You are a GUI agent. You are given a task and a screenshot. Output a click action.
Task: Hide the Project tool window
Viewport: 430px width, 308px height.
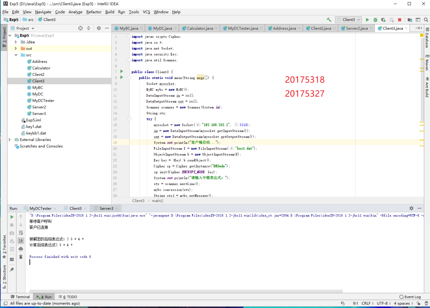(x=107, y=28)
